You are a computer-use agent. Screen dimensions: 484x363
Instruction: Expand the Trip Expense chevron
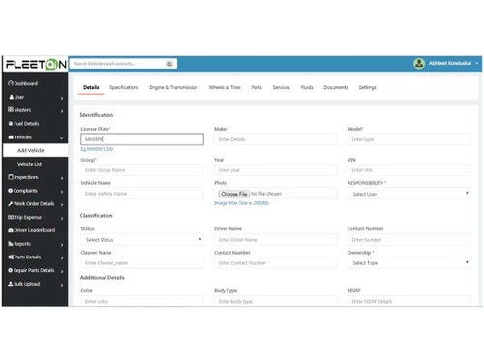[x=62, y=218]
